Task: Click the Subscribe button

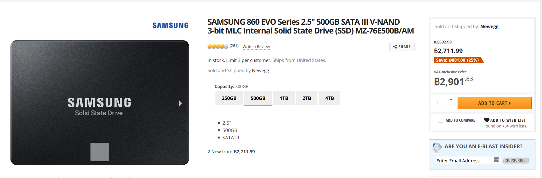Action: coord(516,160)
